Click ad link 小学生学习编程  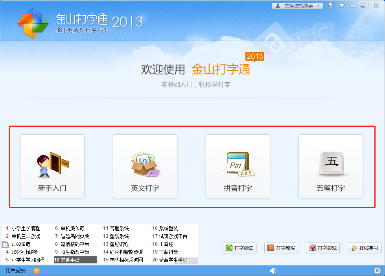pos(28,260)
